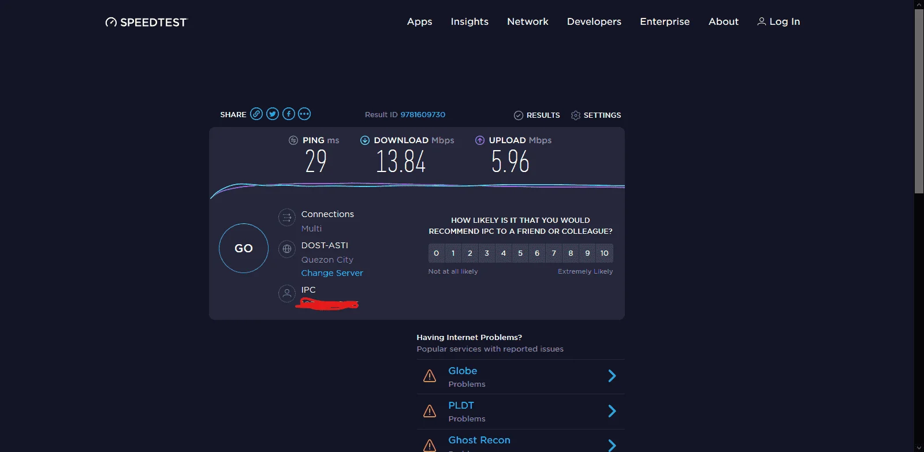This screenshot has width=924, height=452.
Task: Rate recommendation 1
Action: 453,253
